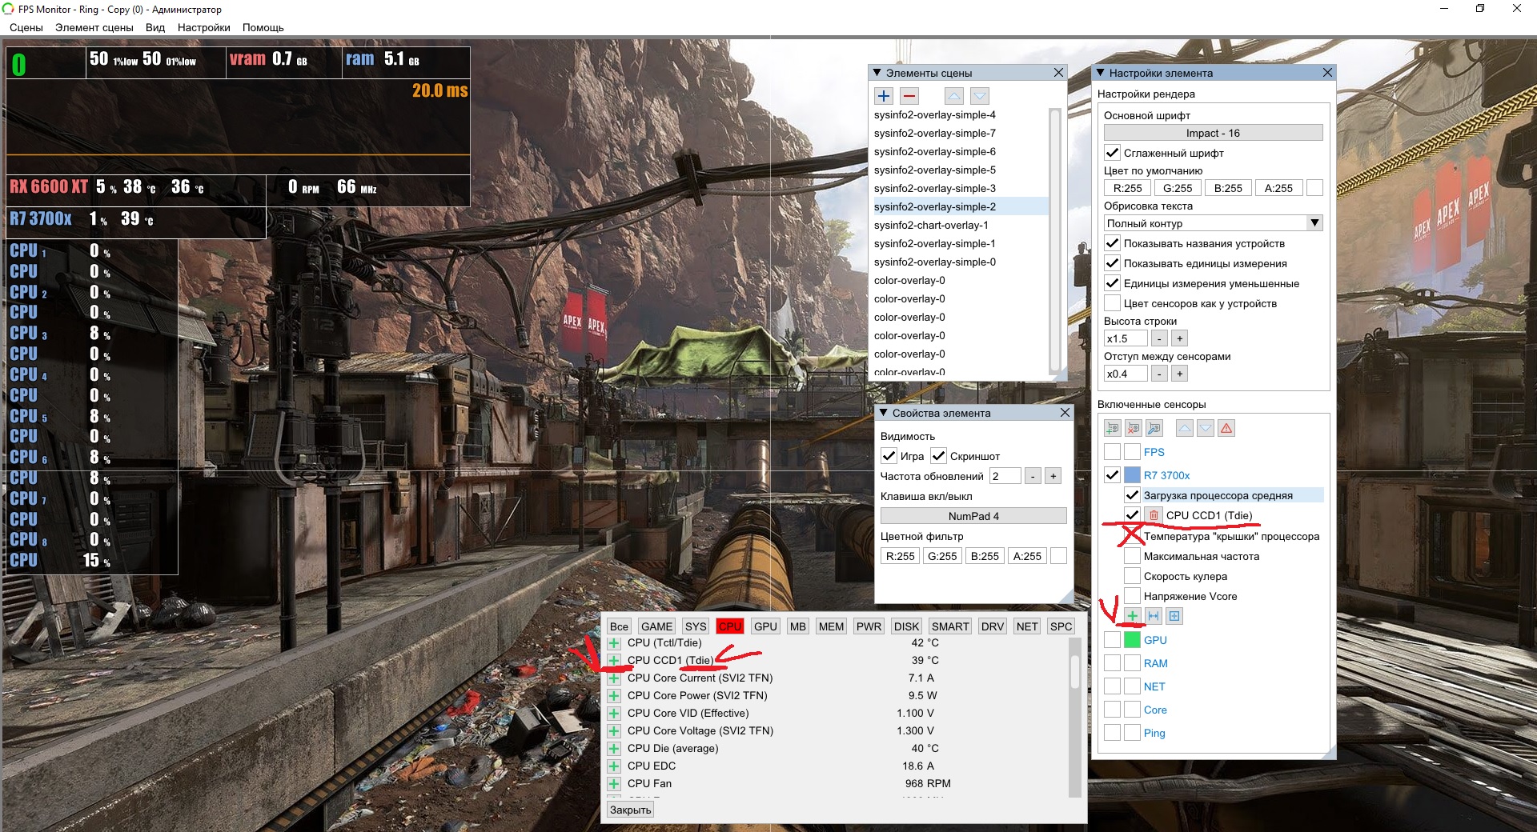Move enabled sensor up with arrow icon
Screen dimensions: 1537x832
coord(1185,428)
